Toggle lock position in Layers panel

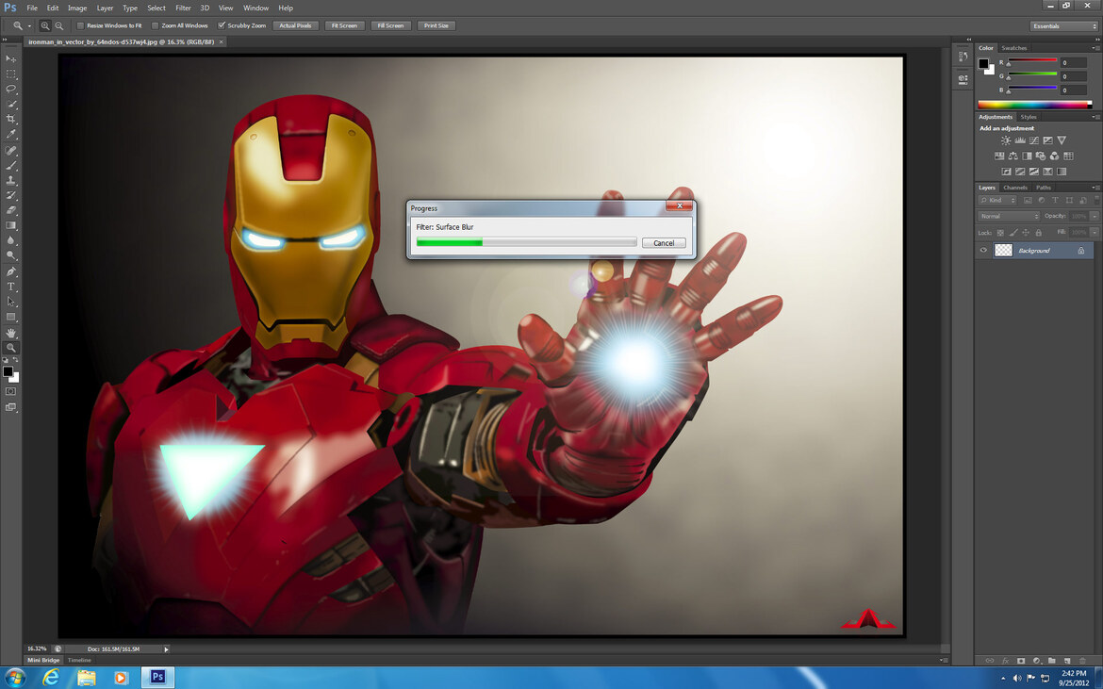tap(1026, 233)
